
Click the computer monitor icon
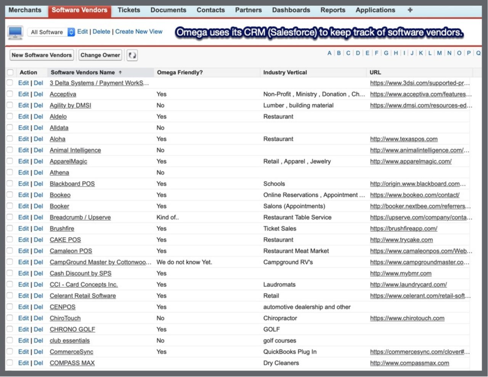click(15, 32)
